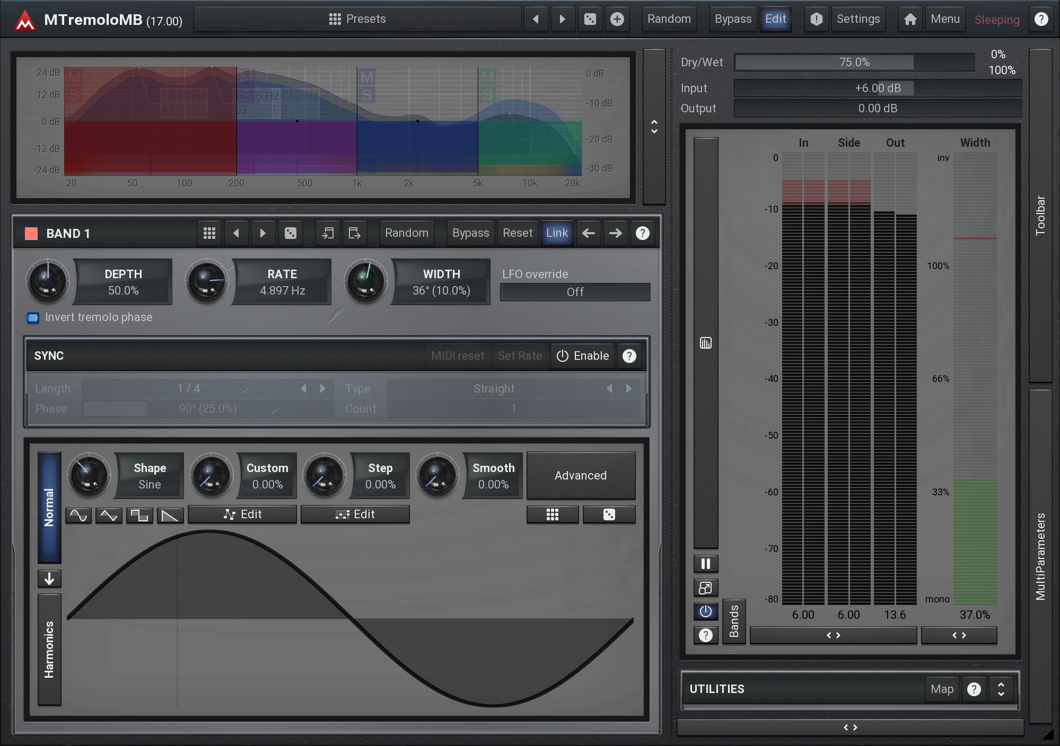This screenshot has width=1060, height=746.
Task: Toggle the Band 1 Link button
Action: 557,233
